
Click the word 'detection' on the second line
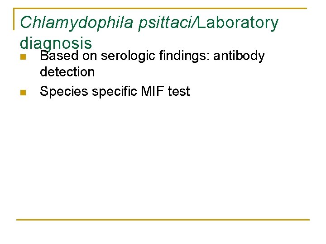67,72
